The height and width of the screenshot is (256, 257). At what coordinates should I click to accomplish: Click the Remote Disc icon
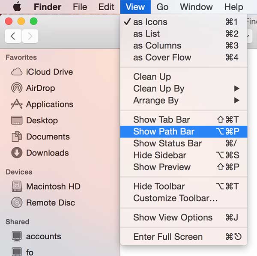pyautogui.click(x=17, y=203)
